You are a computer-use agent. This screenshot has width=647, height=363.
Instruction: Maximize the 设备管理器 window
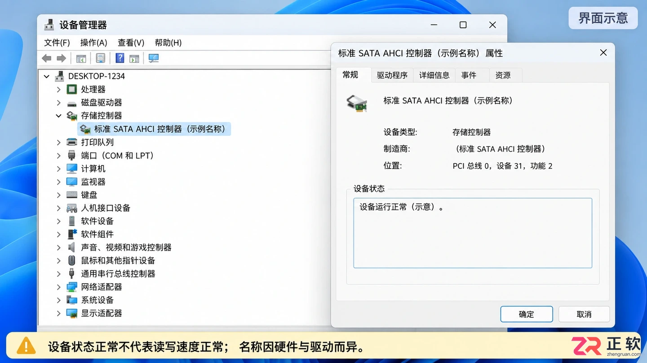point(463,25)
